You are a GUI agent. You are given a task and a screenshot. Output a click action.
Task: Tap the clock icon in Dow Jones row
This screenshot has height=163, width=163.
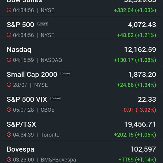9,10
